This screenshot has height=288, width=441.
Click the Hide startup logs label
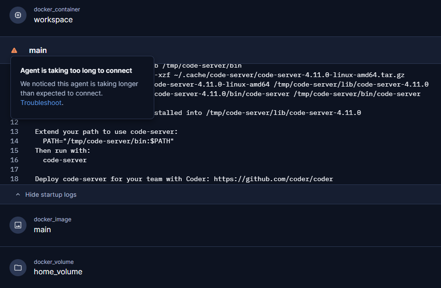(x=51, y=194)
